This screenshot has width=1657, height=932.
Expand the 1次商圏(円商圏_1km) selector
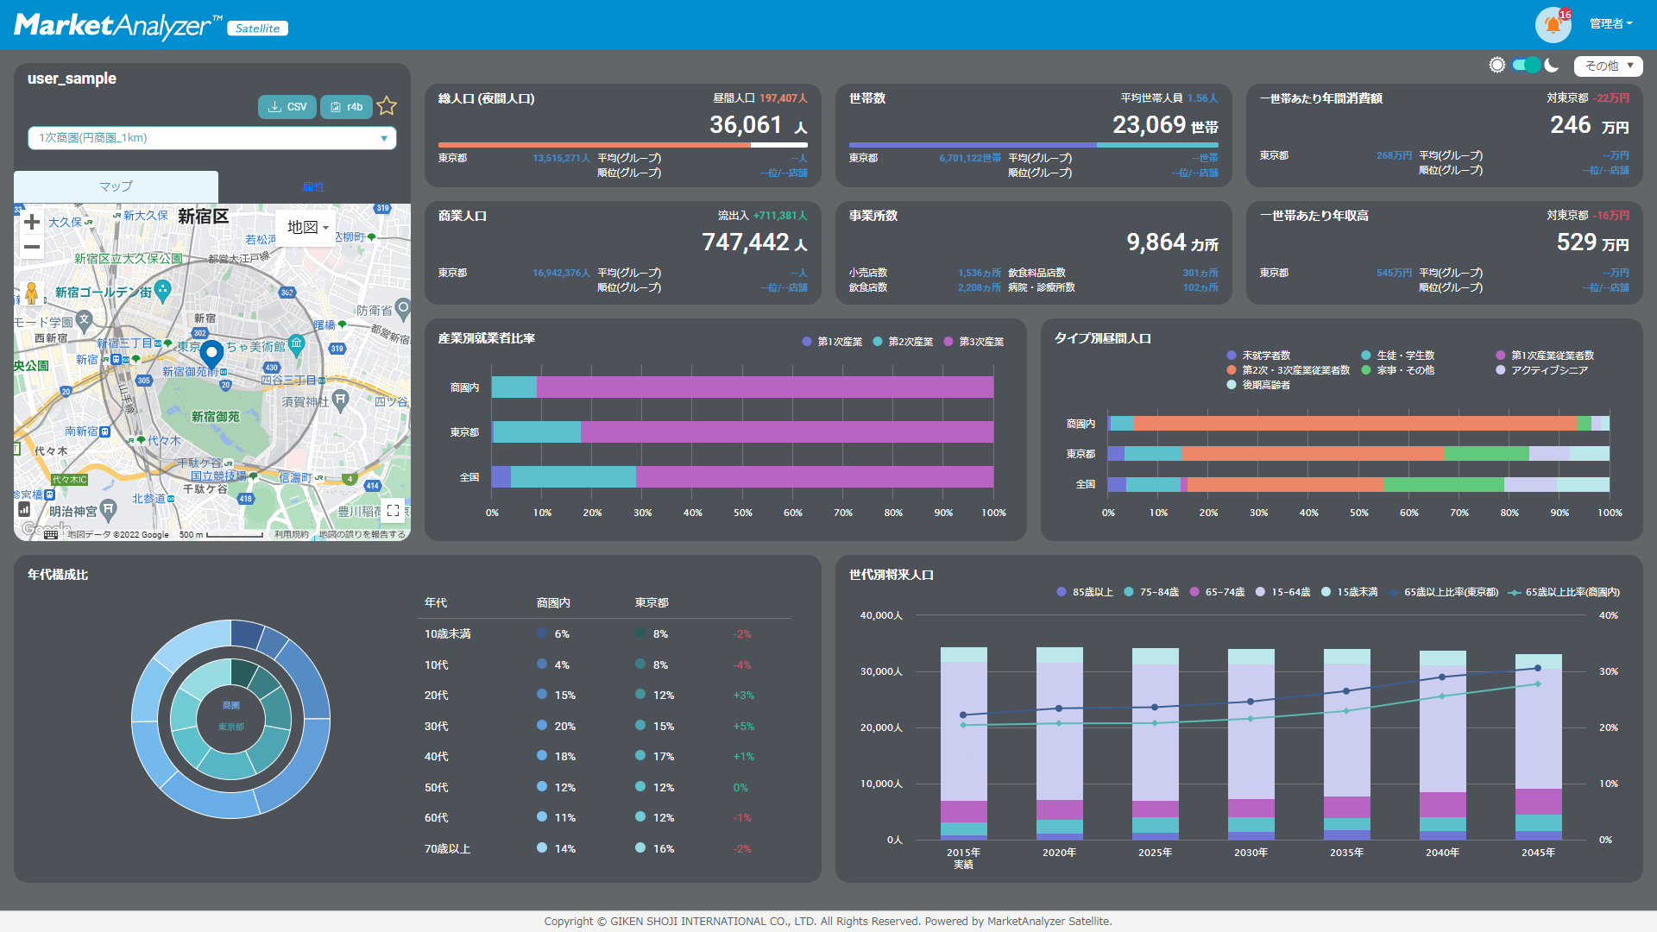tap(383, 138)
